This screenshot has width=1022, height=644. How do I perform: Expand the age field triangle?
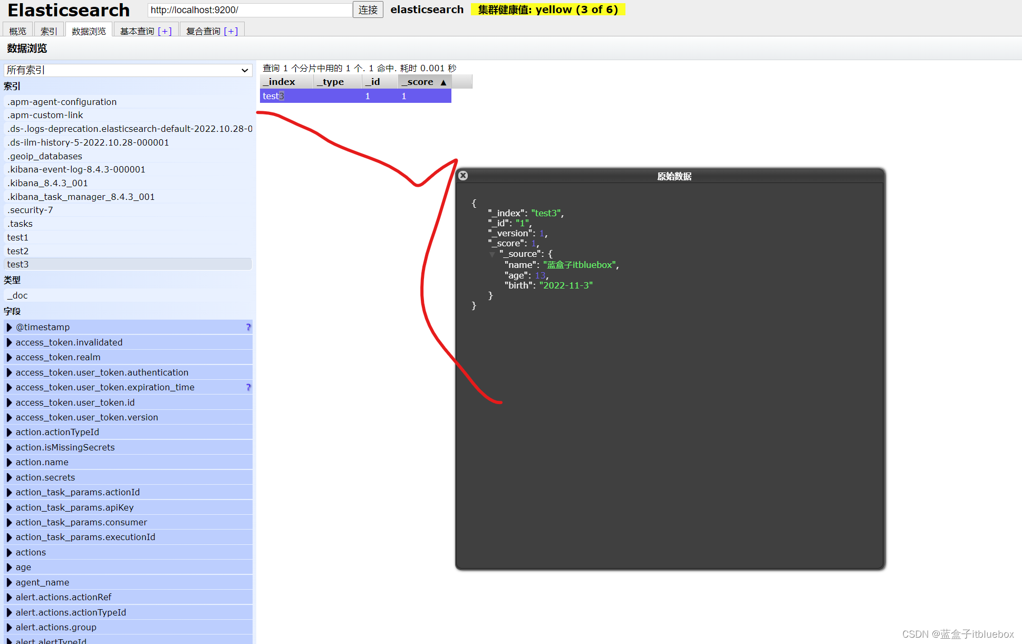9,567
